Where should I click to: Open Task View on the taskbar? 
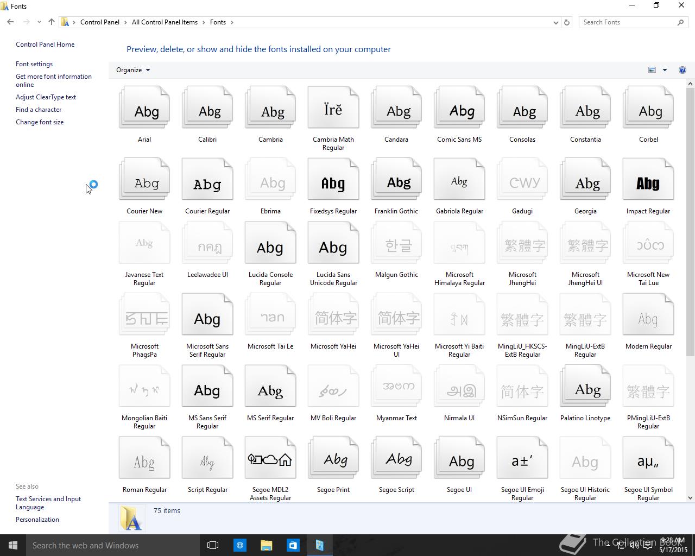[x=213, y=545]
